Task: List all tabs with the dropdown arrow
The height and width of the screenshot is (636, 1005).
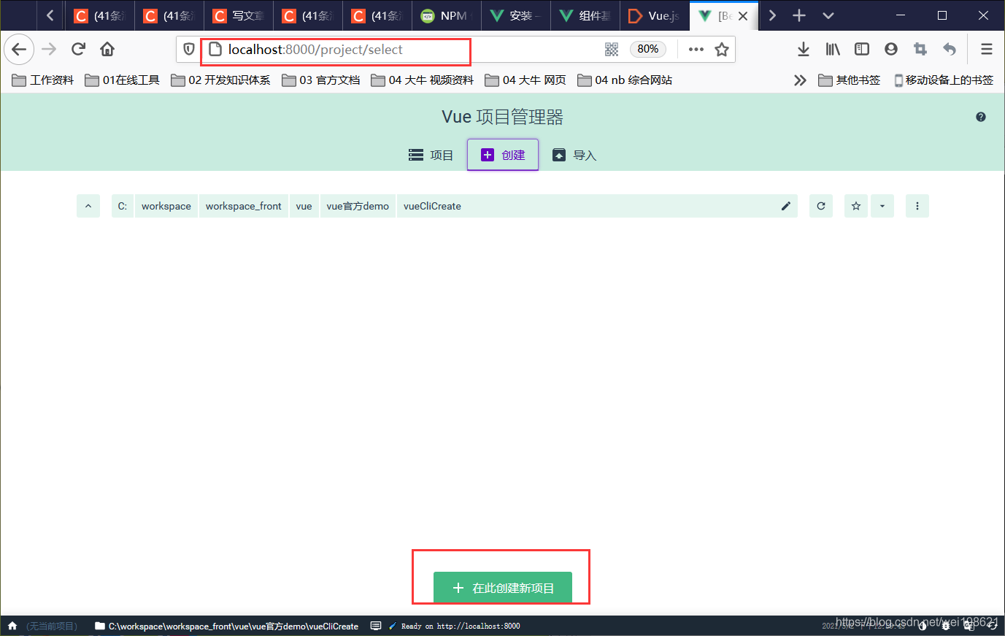Action: point(828,15)
